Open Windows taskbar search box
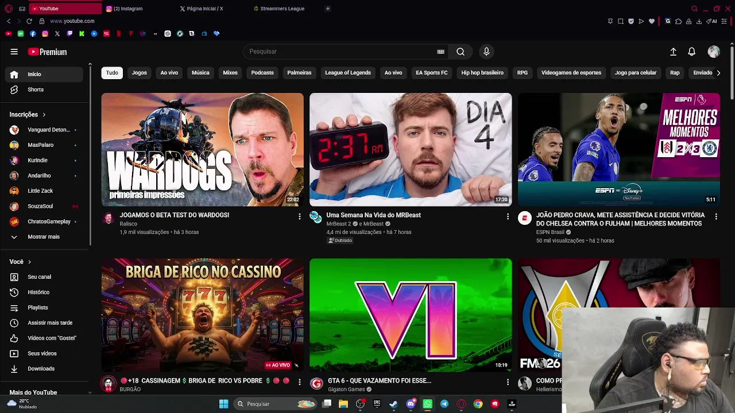735x413 pixels. click(276, 404)
